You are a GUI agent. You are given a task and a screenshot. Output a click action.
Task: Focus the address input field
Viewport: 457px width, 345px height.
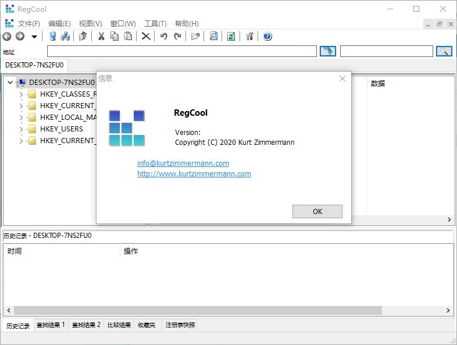click(x=182, y=51)
